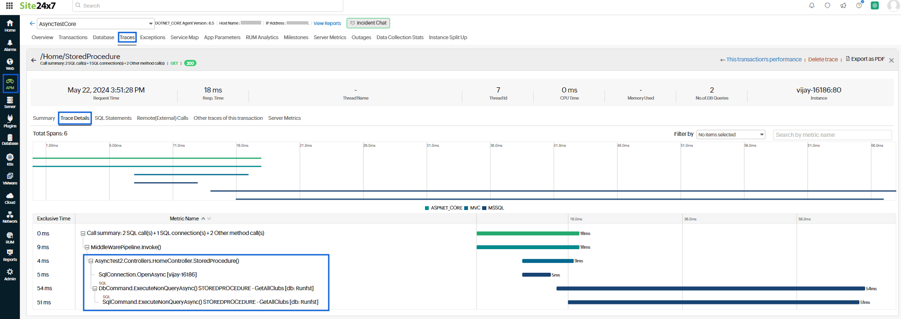Click the Incident Chat button
901x319 pixels.
click(368, 23)
